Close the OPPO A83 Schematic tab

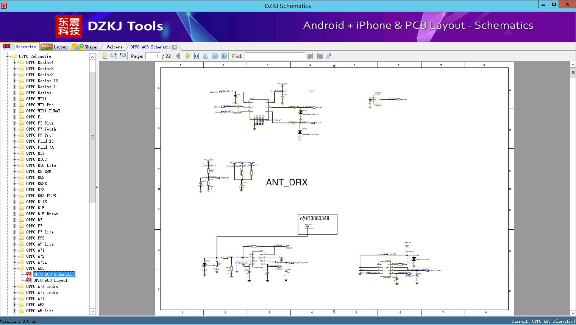[175, 47]
